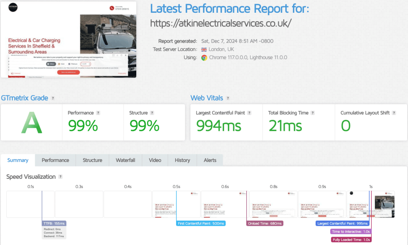Viewport: 408px width, 245px height.
Task: Click the Fully Loaded Time: 1.0s marker
Action: tap(351, 239)
